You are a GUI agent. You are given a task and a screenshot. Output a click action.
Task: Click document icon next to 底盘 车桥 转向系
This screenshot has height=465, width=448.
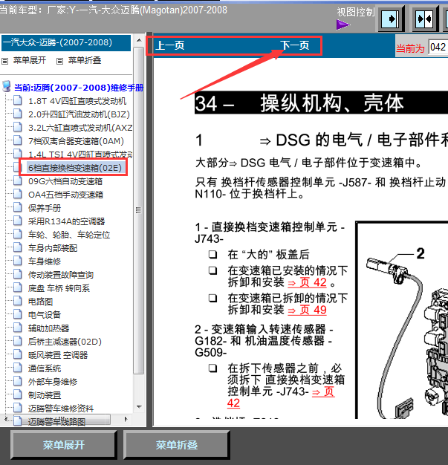click(18, 287)
